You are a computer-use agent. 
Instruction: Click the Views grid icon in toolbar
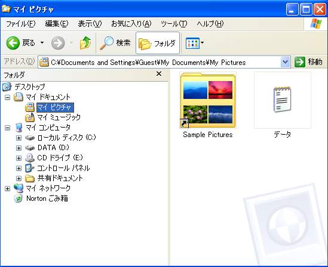tap(192, 44)
